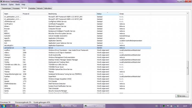
Task: Select the SamSs service row
Action: pos(77,91)
